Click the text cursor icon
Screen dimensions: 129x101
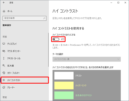[x=4, y=58]
